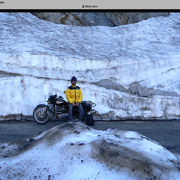The height and width of the screenshot is (180, 180).
Task: Click the black bar above the photo
Action: [x=90, y=11]
